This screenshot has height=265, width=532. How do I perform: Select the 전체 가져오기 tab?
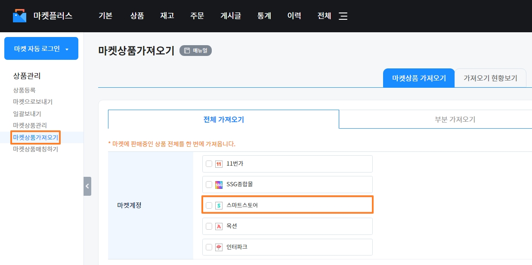(223, 119)
